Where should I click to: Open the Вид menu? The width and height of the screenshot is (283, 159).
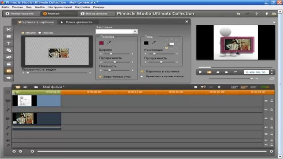[29, 7]
